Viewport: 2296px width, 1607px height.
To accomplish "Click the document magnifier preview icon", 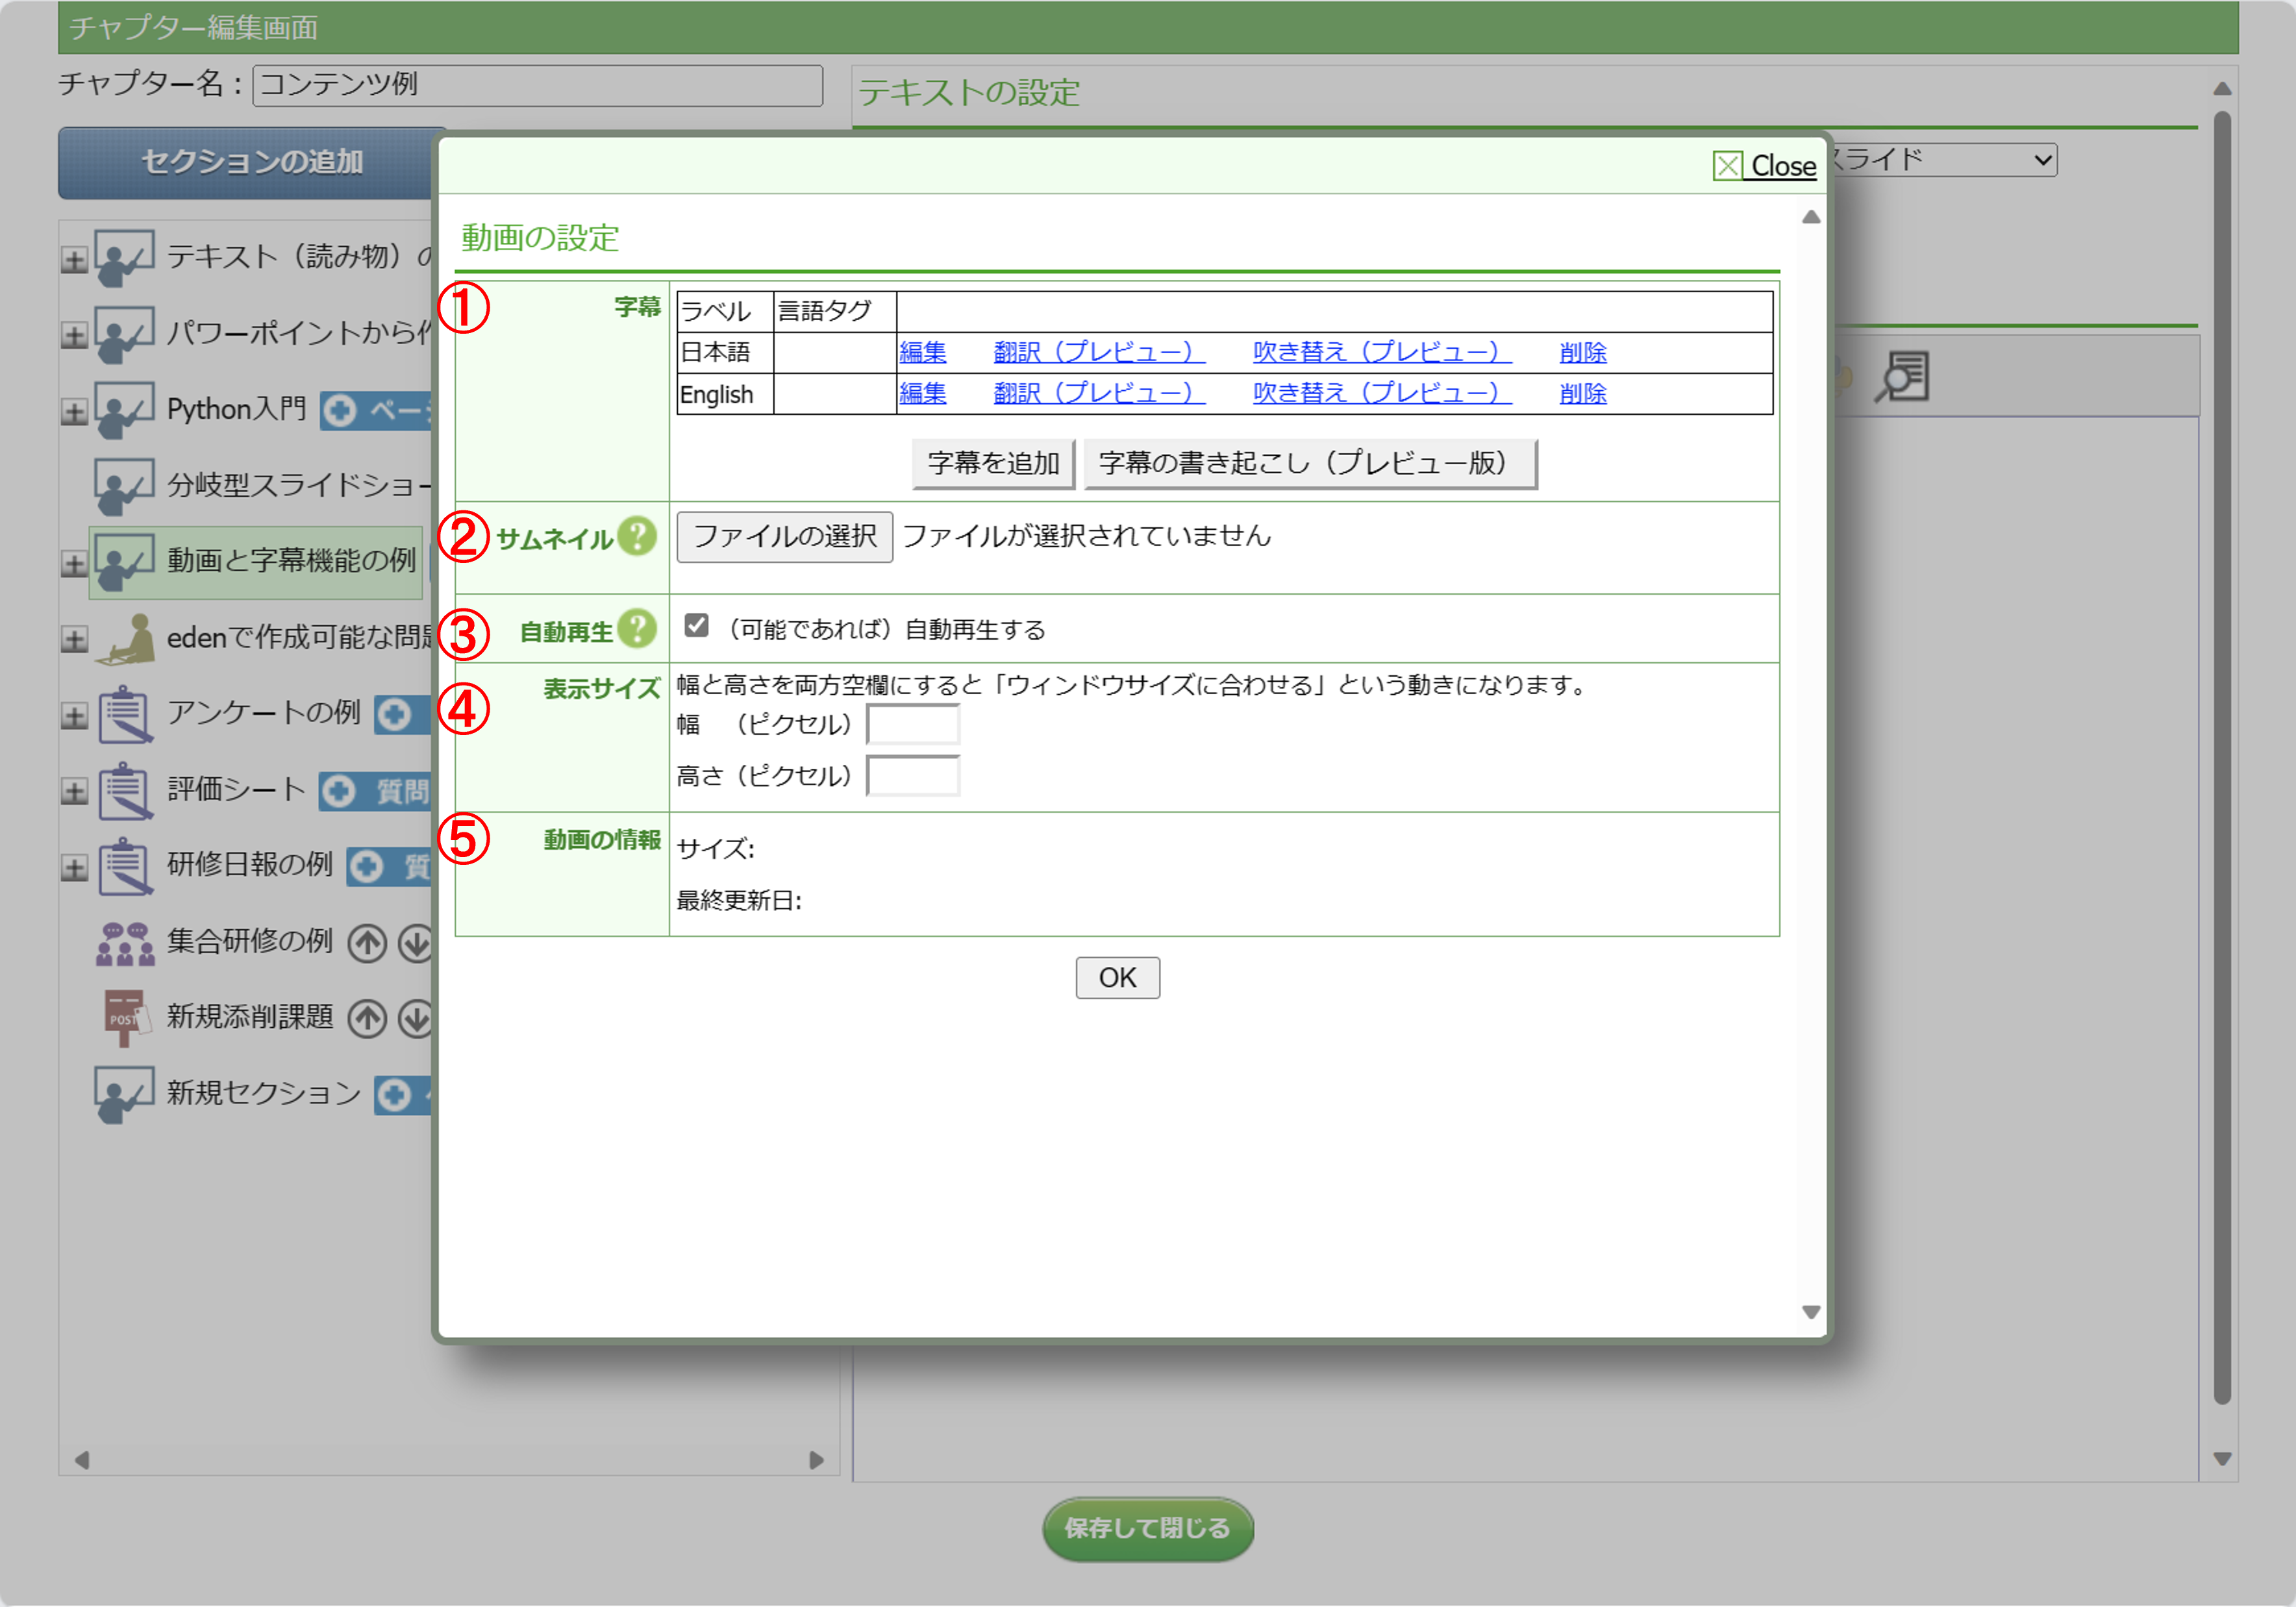I will [x=1902, y=377].
